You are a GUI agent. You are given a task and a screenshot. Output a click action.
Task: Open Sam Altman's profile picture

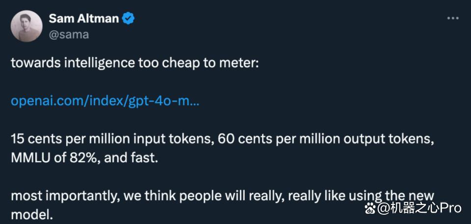(26, 26)
